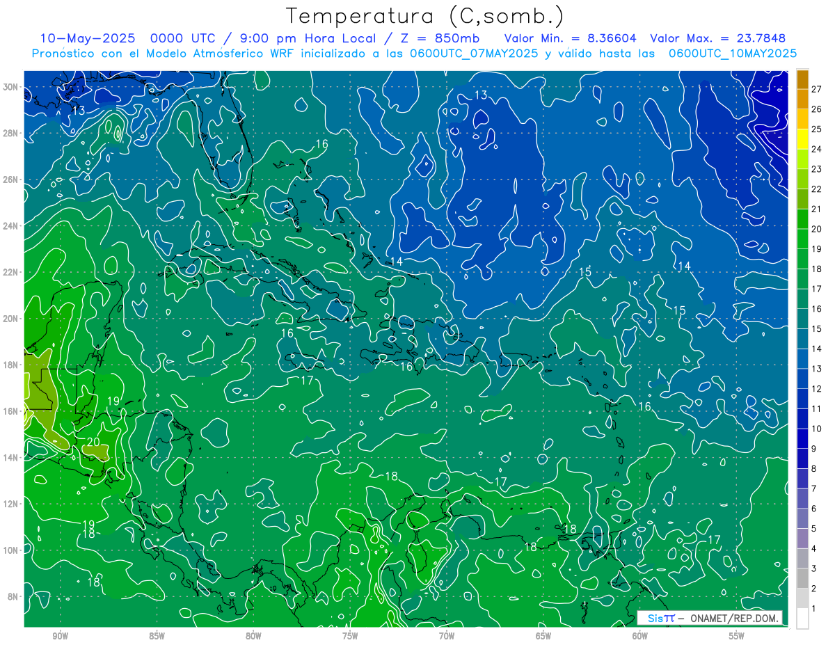Click value 5 on the color scale
This screenshot has width=835, height=645.
814,529
